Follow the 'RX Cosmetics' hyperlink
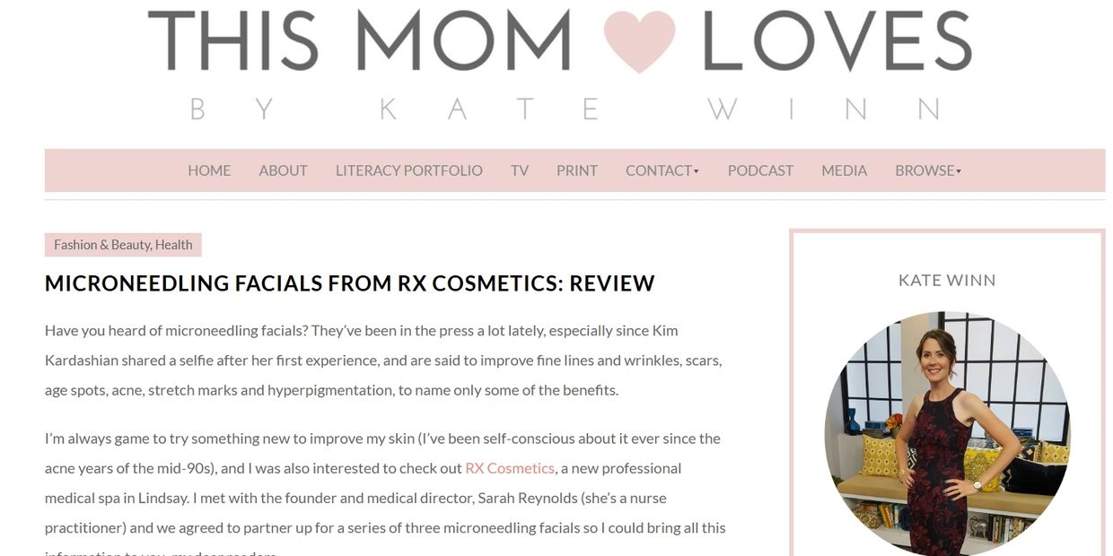1113x556 pixels. (509, 468)
